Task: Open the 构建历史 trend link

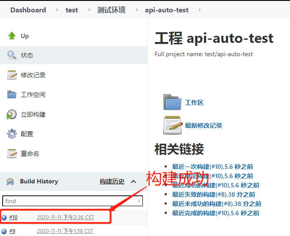Action: (112, 181)
